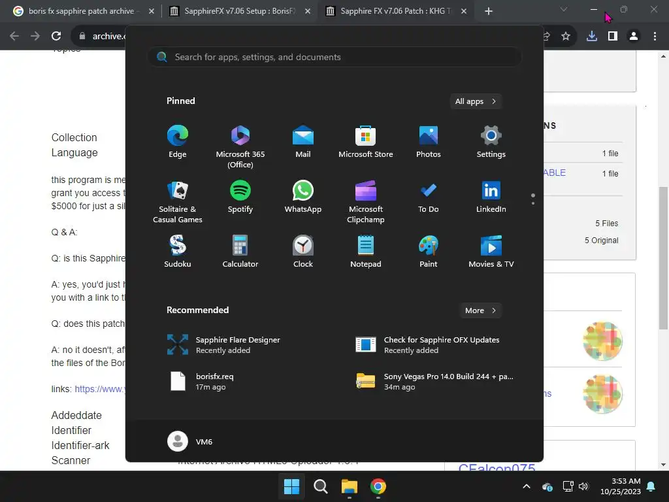The image size is (669, 502).
Task: Open Microsoft Clipchamp
Action: (x=366, y=202)
